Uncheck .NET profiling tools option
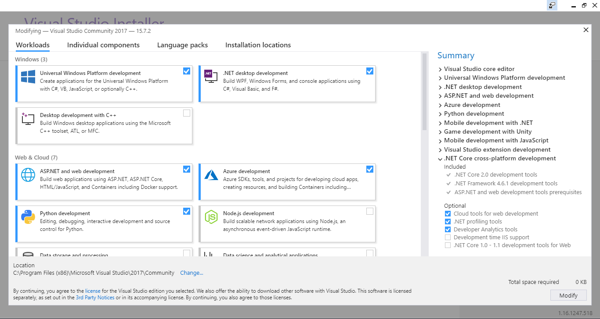This screenshot has height=319, width=600. tap(448, 222)
